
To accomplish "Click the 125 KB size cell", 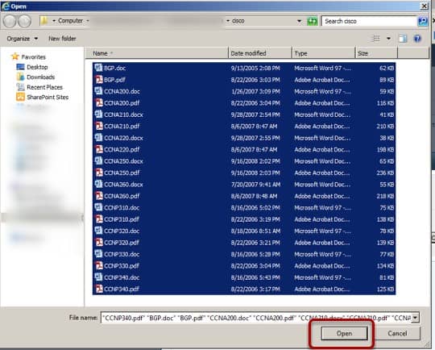I will (x=385, y=290).
